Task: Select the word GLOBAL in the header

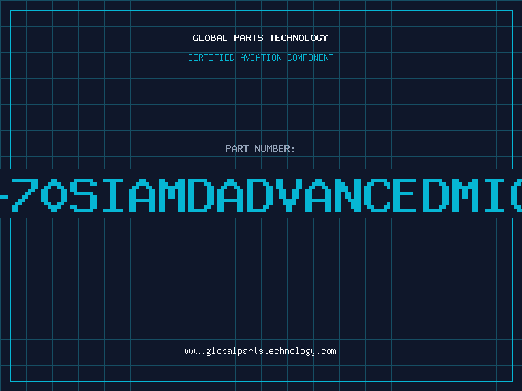Action: pos(210,38)
